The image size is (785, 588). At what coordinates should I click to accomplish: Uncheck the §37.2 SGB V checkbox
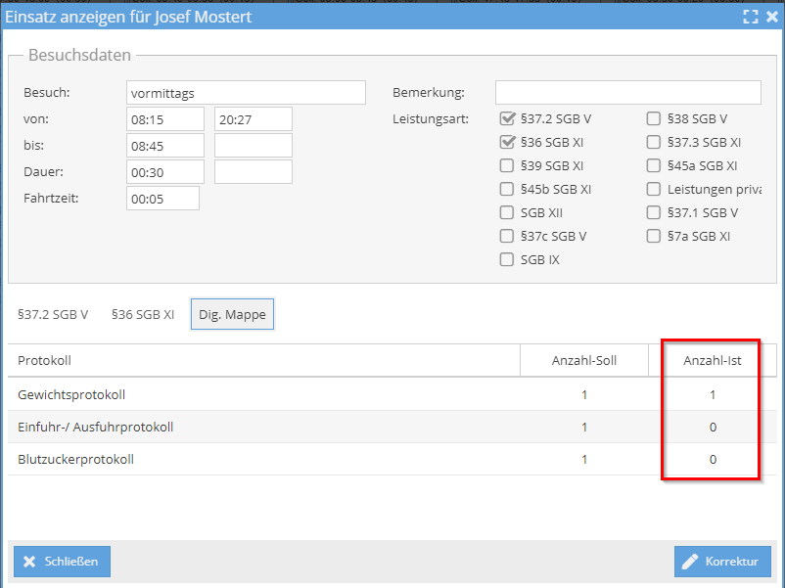[507, 119]
